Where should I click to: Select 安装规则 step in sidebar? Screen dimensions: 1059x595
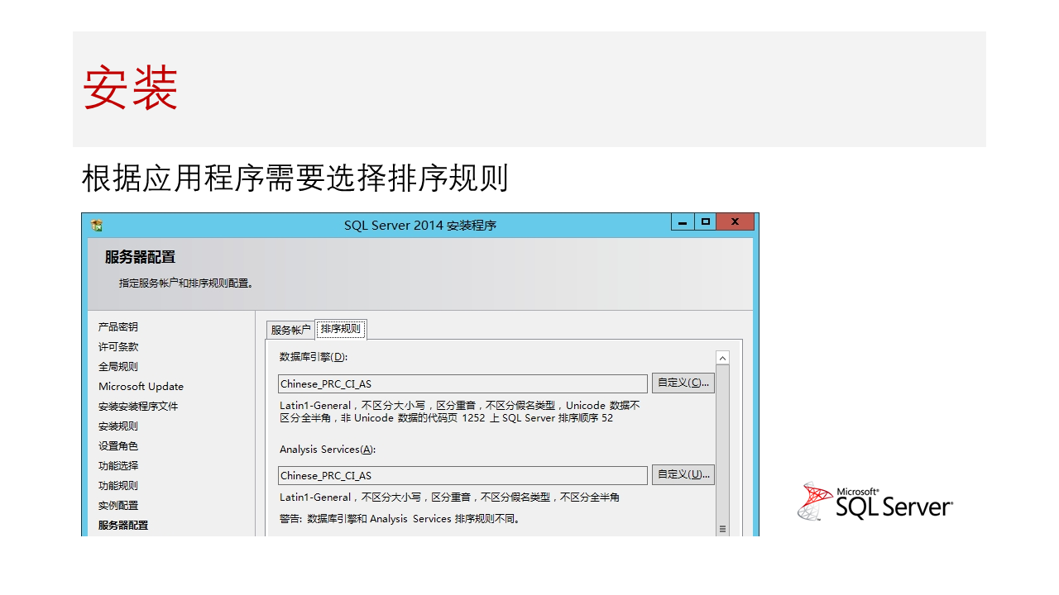pyautogui.click(x=118, y=426)
